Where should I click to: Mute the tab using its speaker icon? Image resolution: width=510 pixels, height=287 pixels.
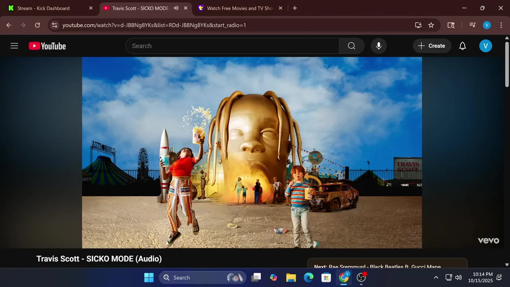[x=176, y=8]
